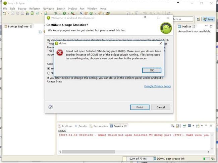Click Cancel in Welcome to Android Development

(161, 107)
